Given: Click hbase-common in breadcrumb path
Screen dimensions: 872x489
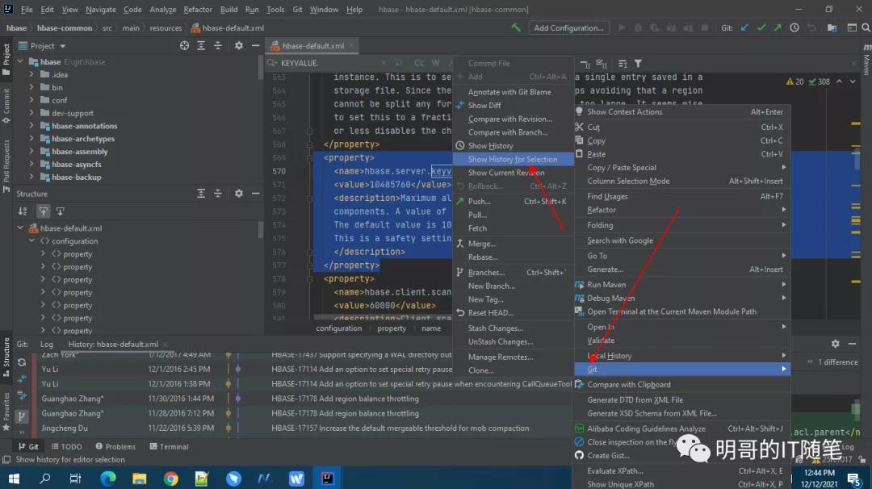Looking at the screenshot, I should click(65, 27).
